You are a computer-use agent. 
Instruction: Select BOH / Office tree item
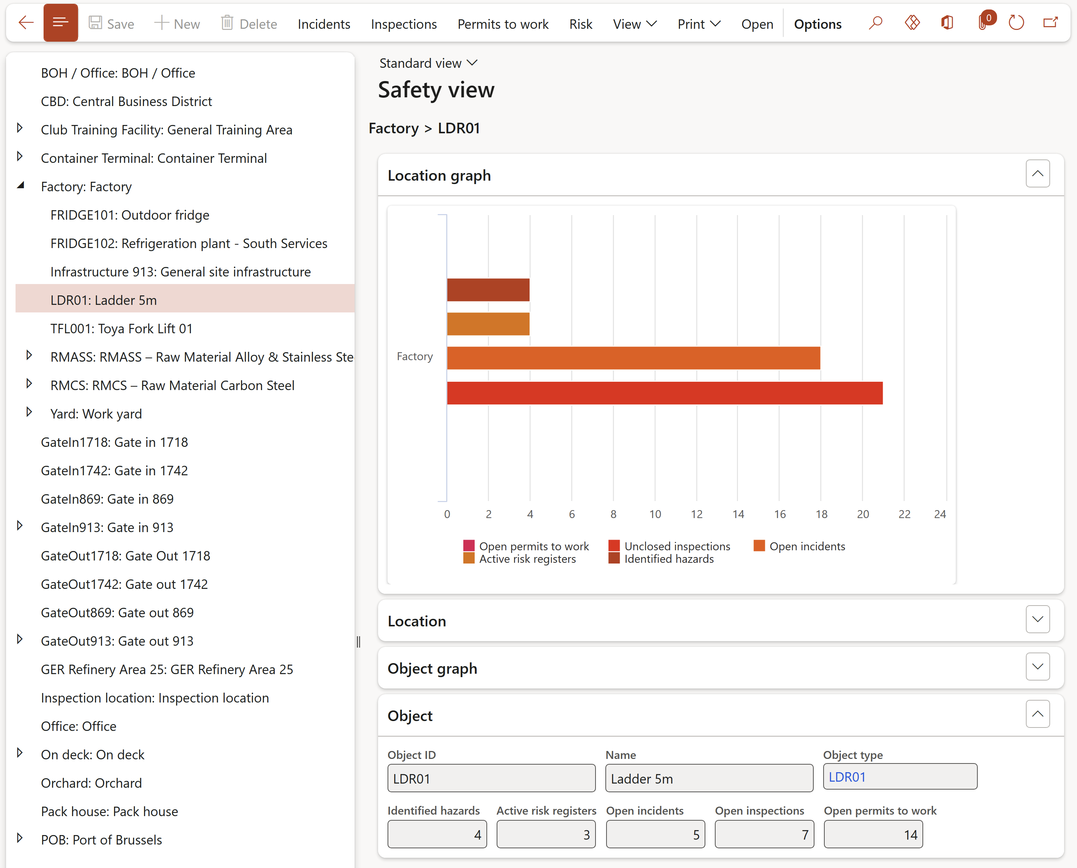(x=118, y=73)
